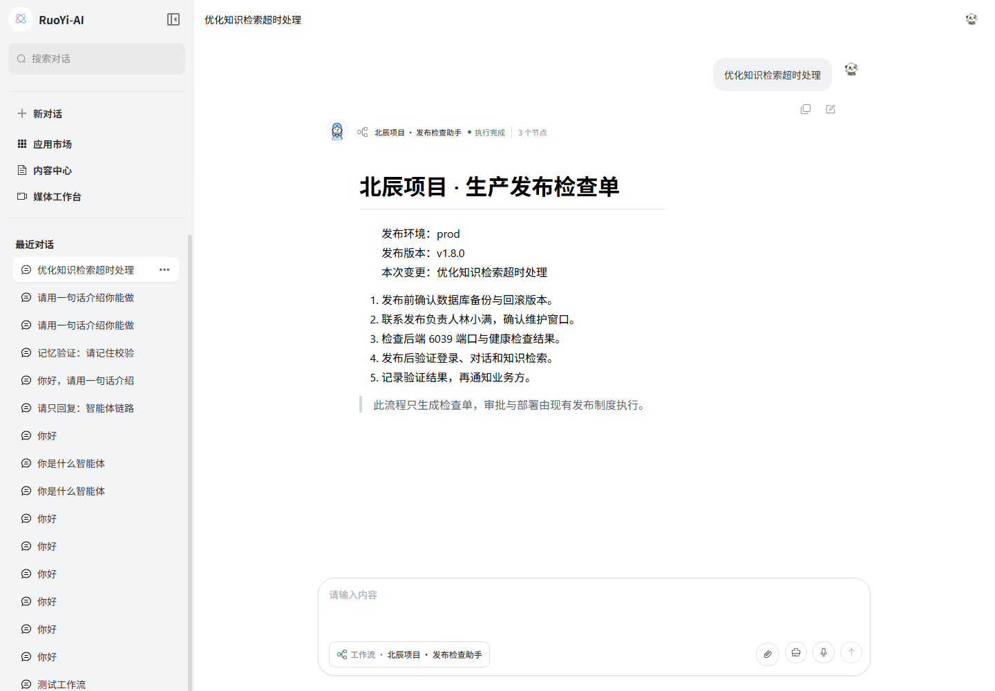Image resolution: width=995 pixels, height=691 pixels.
Task: Click the line 发布版本：v1.8.0
Action: click(x=423, y=253)
